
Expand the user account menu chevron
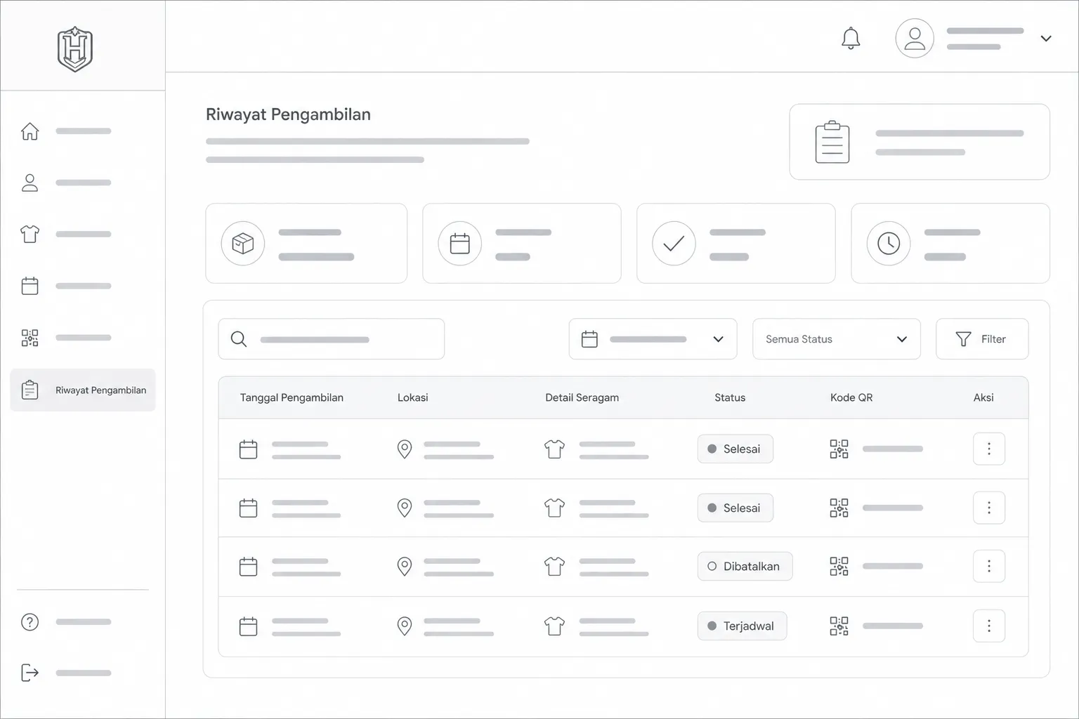1045,39
